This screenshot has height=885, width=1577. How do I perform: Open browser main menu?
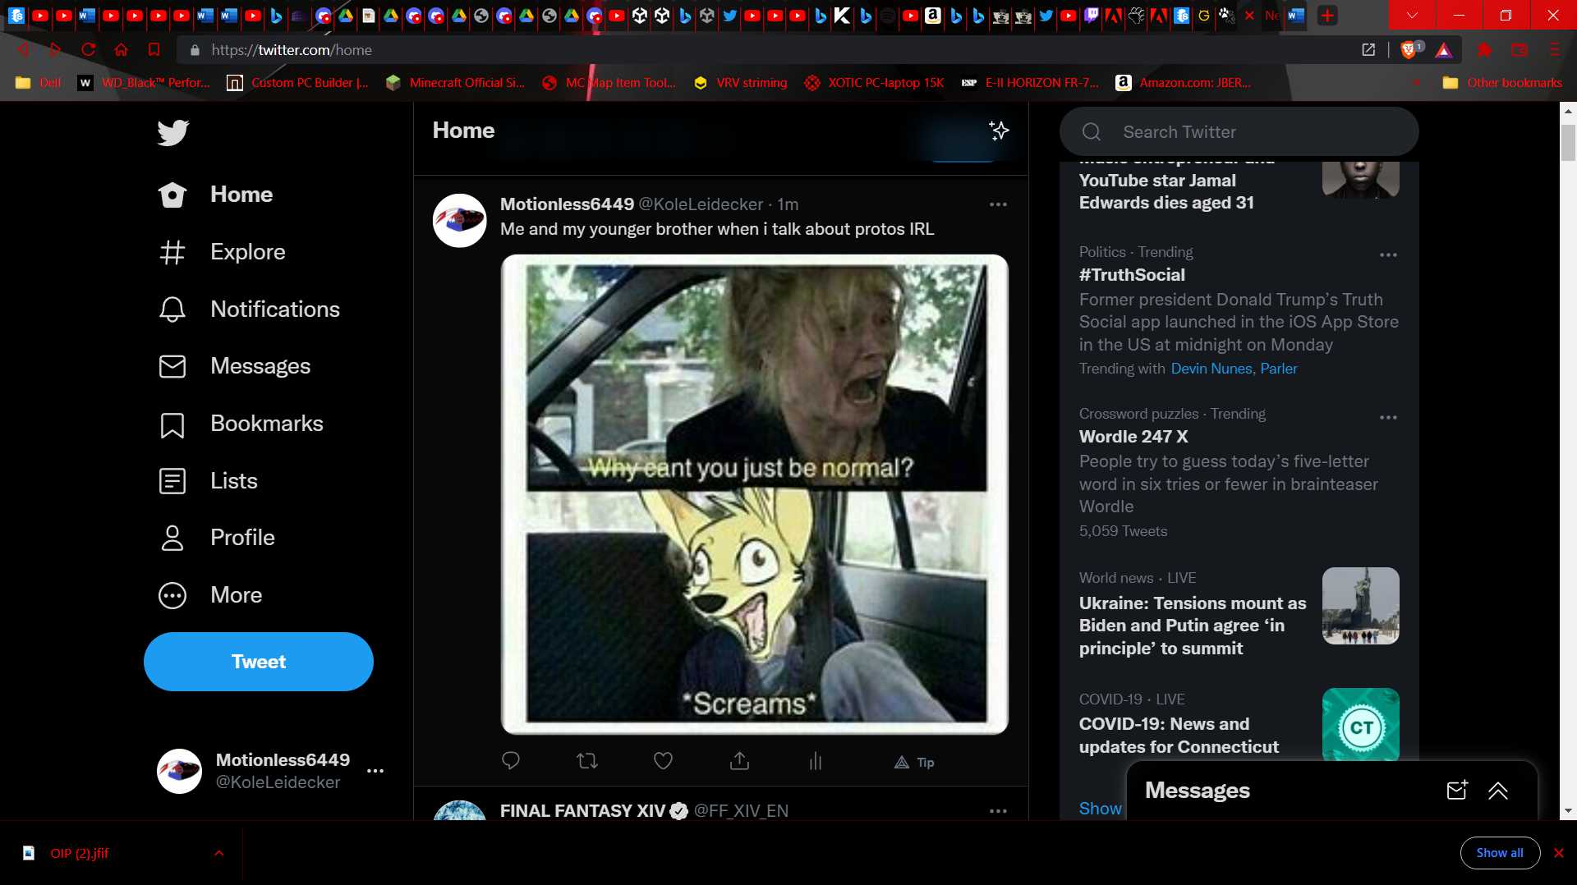pos(1554,50)
